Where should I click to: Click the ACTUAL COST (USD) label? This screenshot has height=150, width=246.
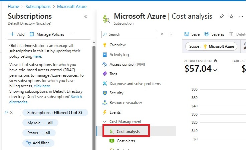198,61
